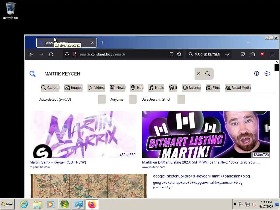This screenshot has width=280, height=210.
Task: Open the Control Panel taskbar icon
Action: pyautogui.click(x=78, y=204)
